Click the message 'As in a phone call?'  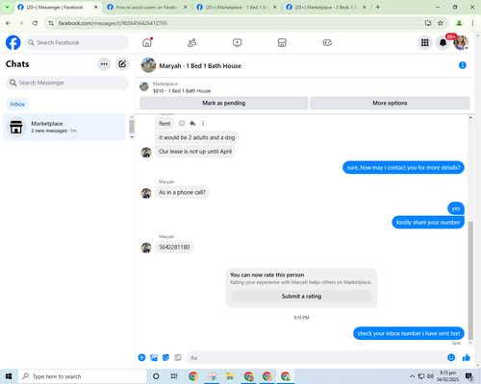pos(182,192)
